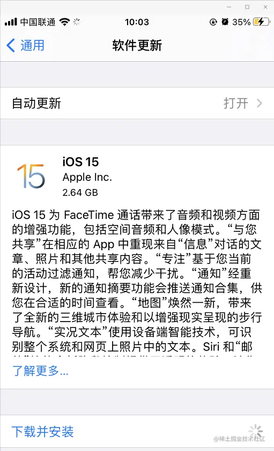Click the Wi-Fi status icon
Screen dimensions: 274x451
coord(65,22)
